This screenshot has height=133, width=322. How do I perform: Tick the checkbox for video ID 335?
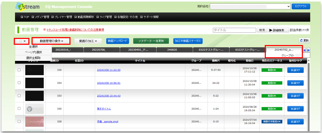point(19,70)
